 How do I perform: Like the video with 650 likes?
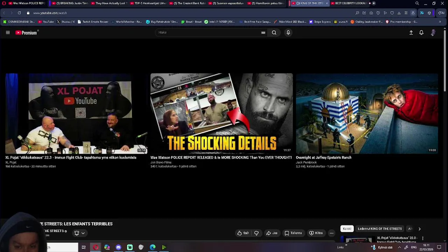click(243, 233)
